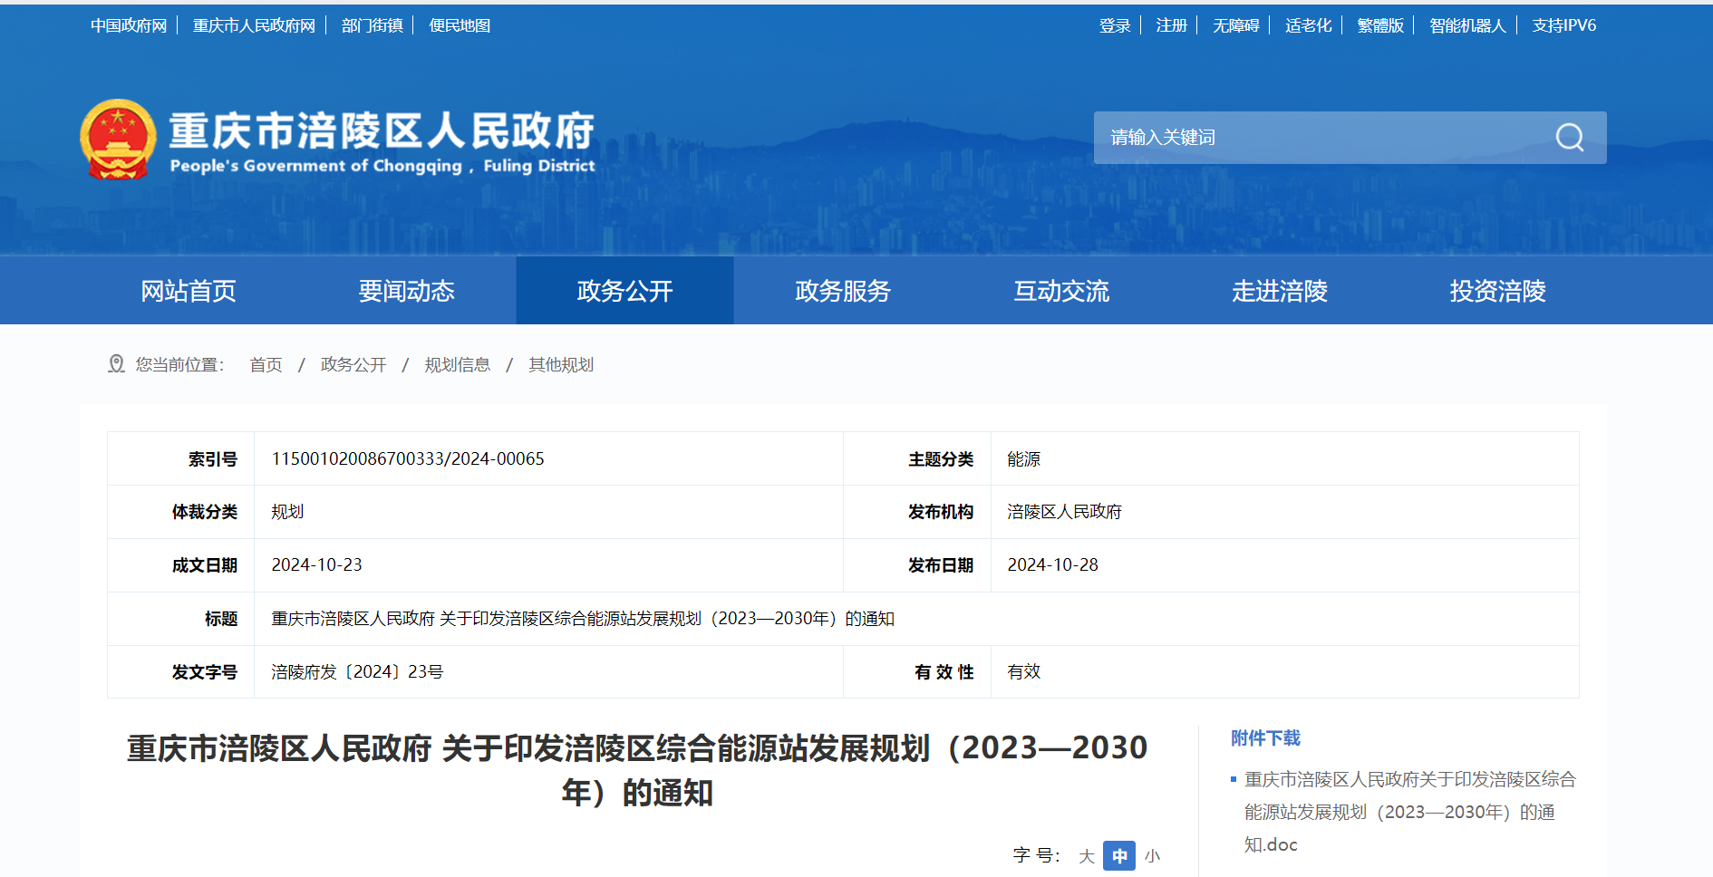Download the attached 通知.doc file
1713x877 pixels.
(x=1408, y=812)
